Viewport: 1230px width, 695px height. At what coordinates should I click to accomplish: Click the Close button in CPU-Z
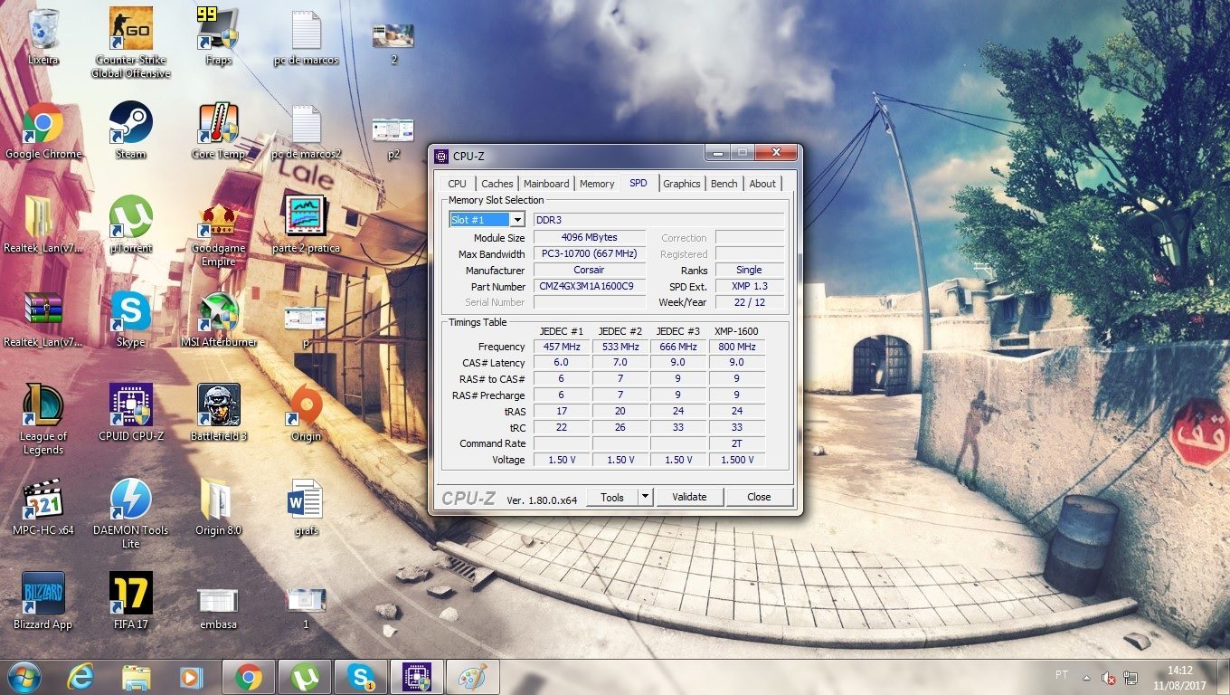pyautogui.click(x=759, y=497)
